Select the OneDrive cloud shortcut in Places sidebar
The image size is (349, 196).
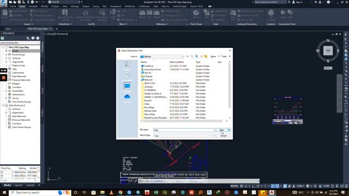[x=127, y=98]
